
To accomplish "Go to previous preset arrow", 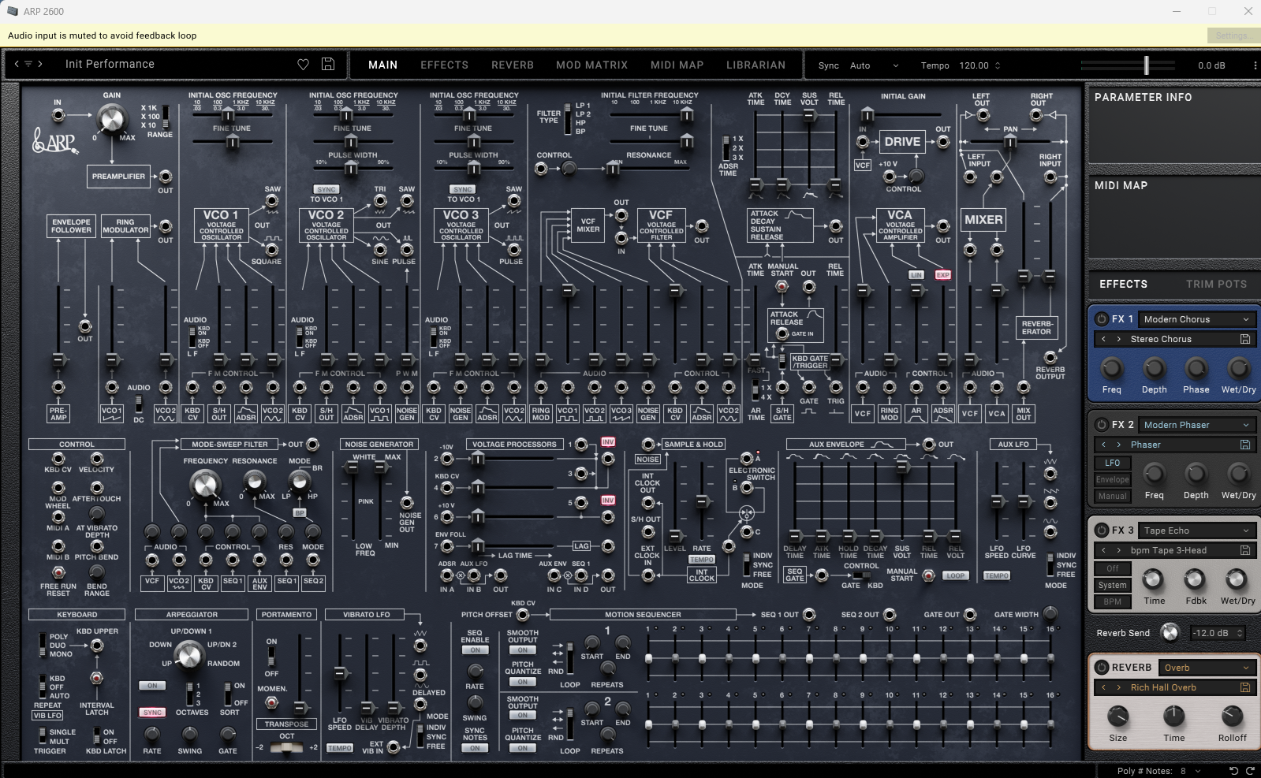I will click(17, 64).
